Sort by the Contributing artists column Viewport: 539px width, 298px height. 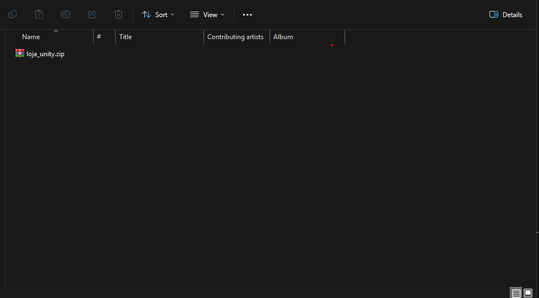(x=235, y=37)
